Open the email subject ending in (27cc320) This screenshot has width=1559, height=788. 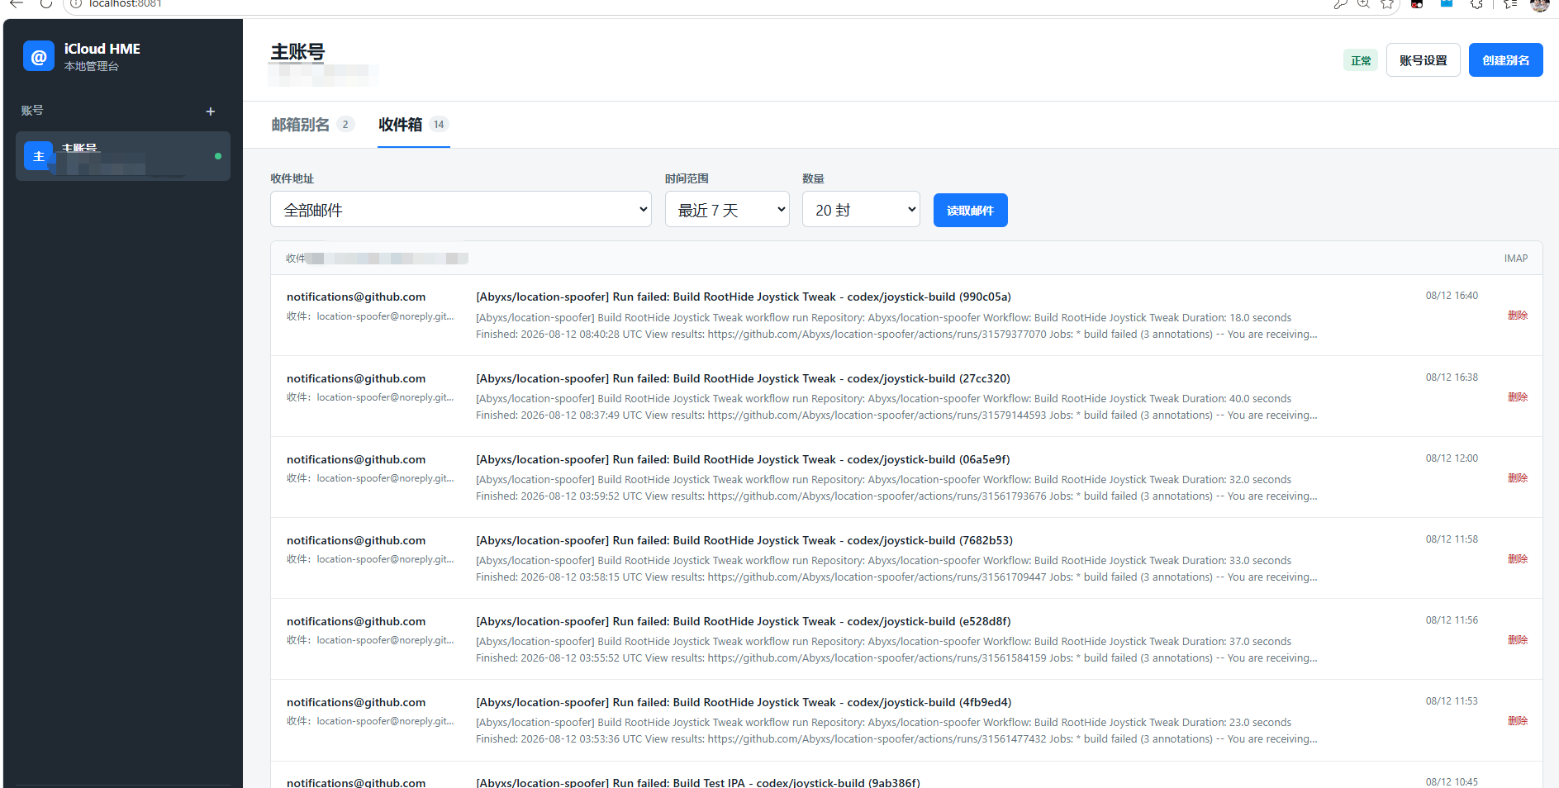tap(743, 379)
